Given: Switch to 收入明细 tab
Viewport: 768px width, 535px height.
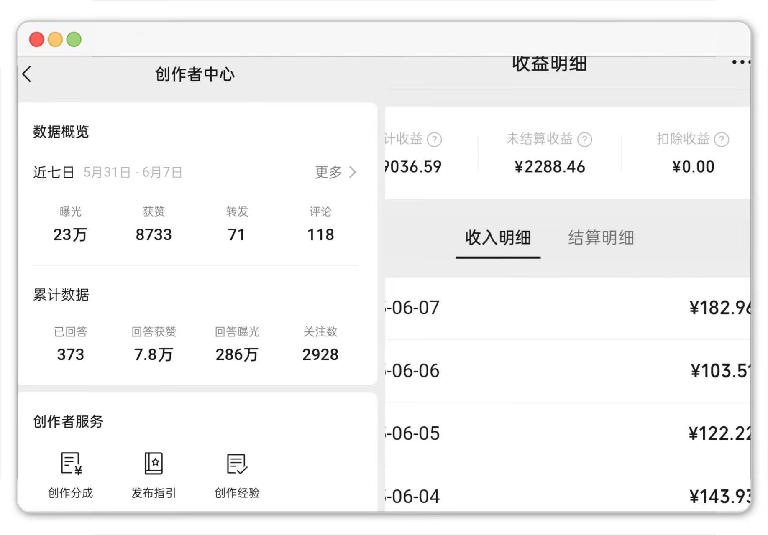Looking at the screenshot, I should 498,237.
